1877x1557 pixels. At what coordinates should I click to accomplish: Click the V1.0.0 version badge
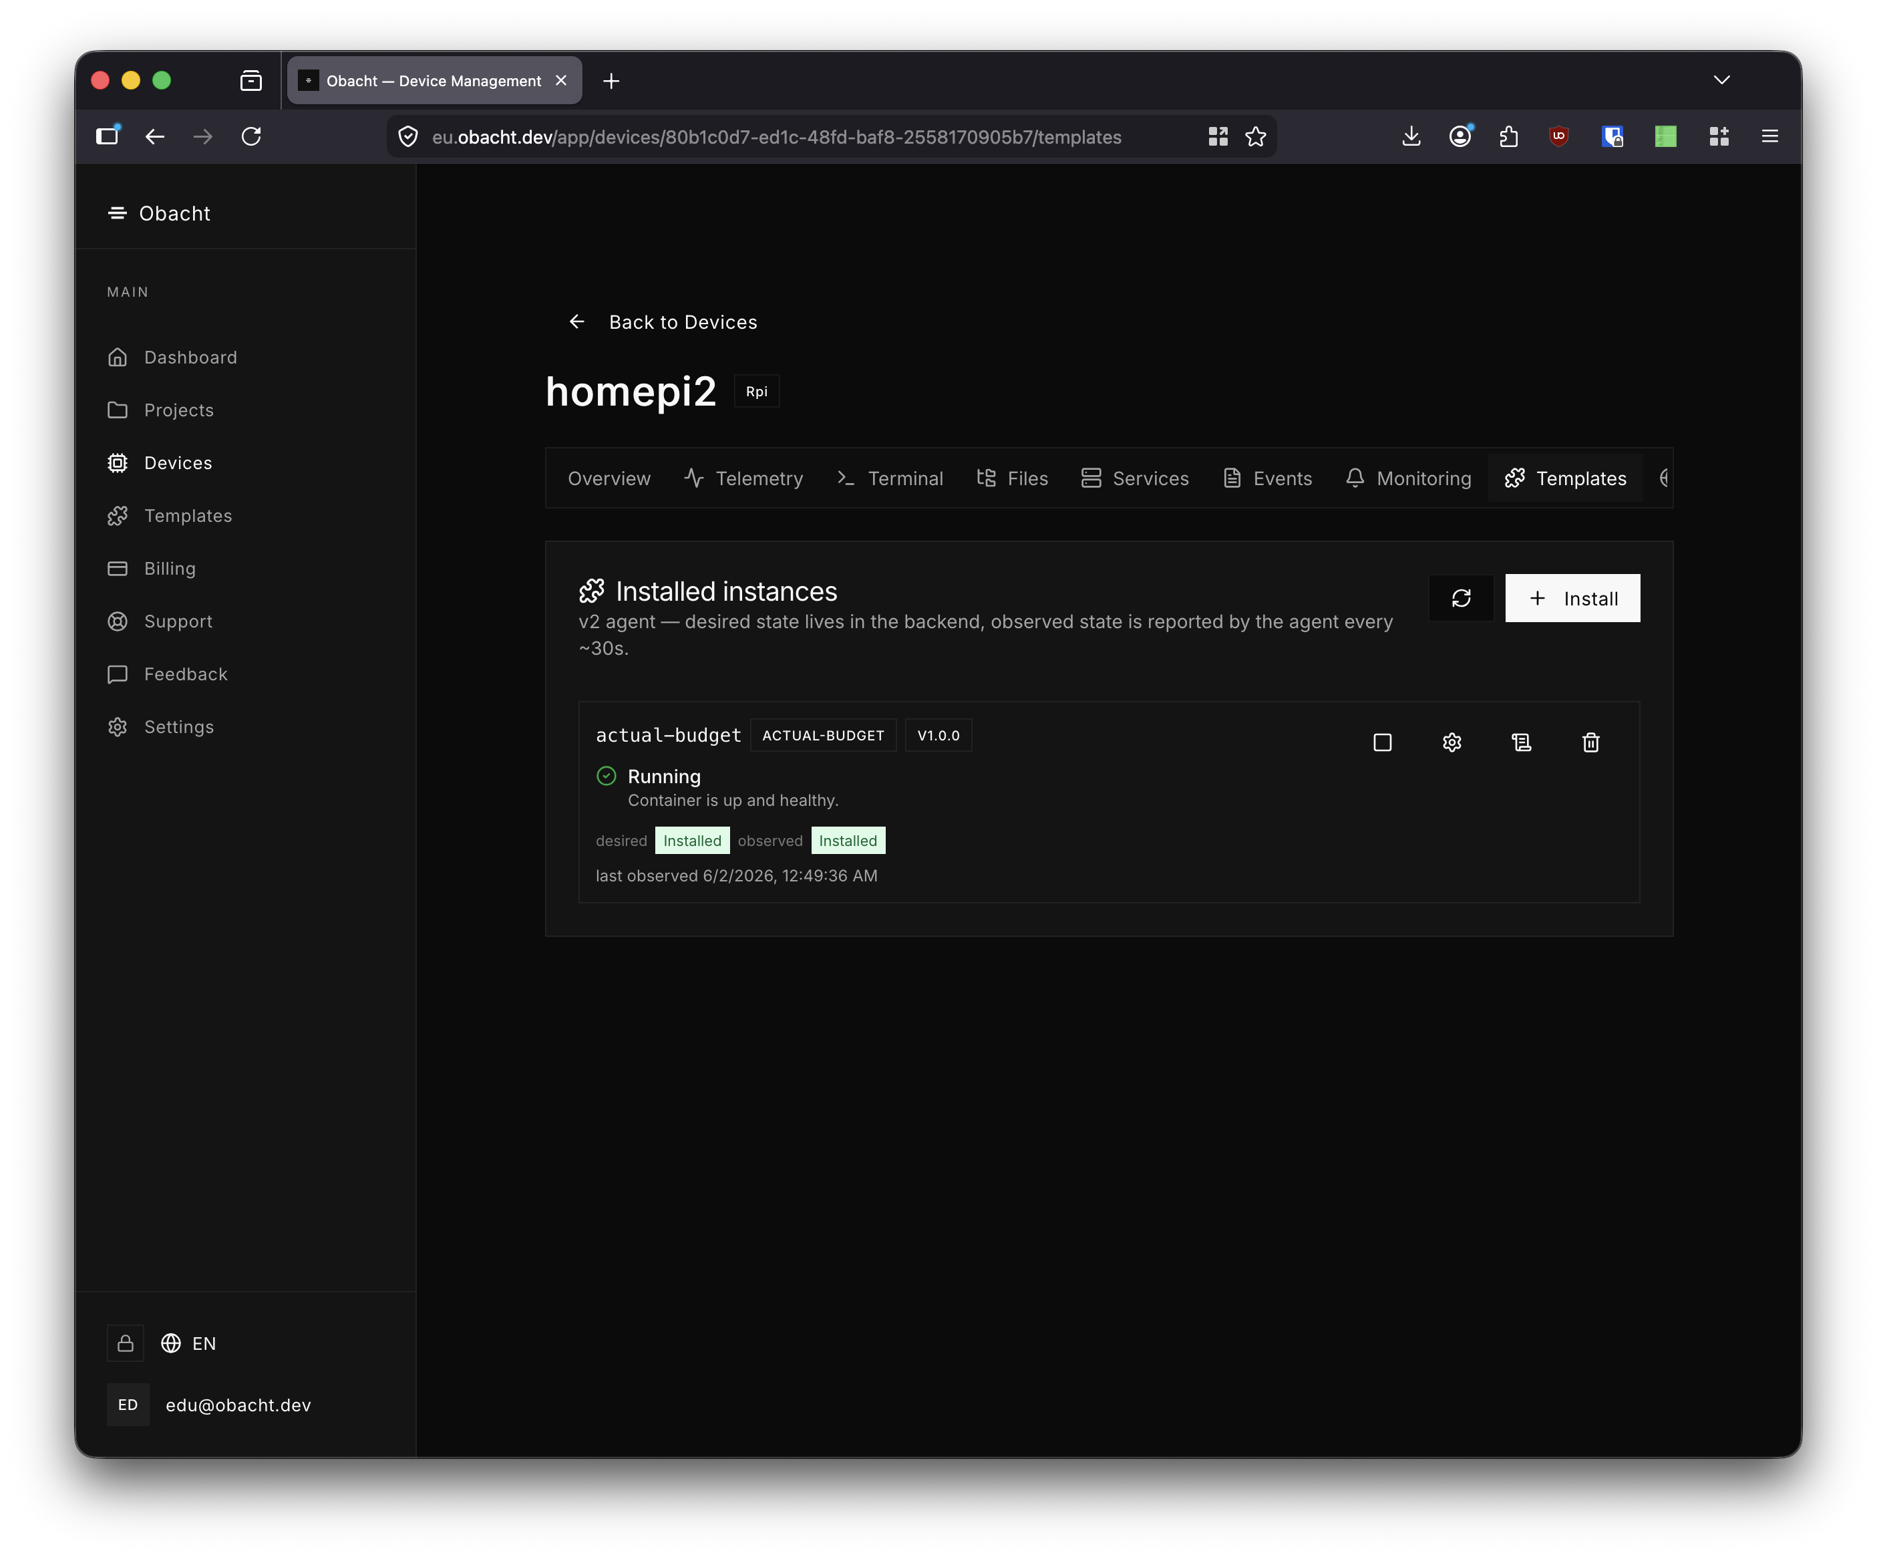pos(938,736)
